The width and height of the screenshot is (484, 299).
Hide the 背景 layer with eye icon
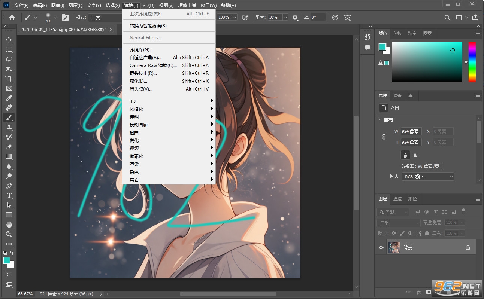(381, 247)
